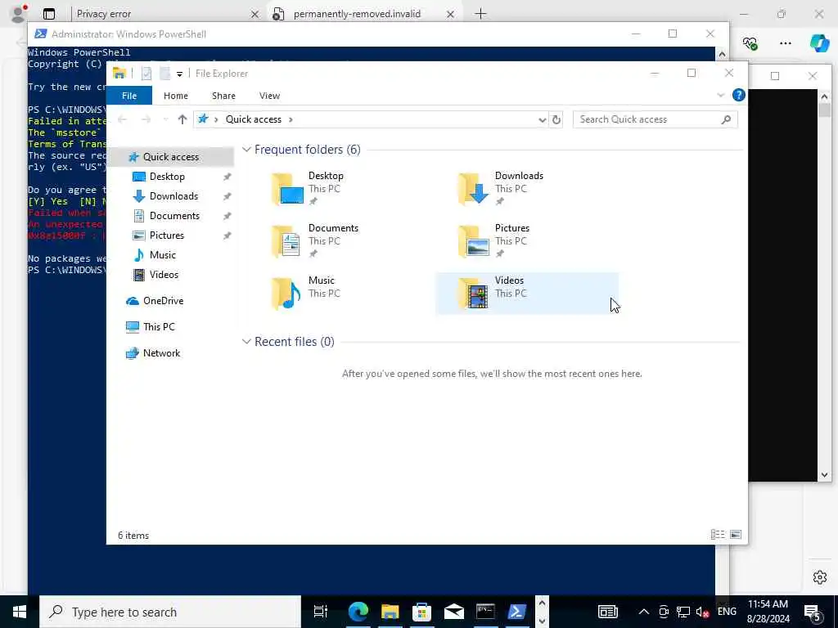
Task: Switch to Details view layout button
Action: coord(718,535)
